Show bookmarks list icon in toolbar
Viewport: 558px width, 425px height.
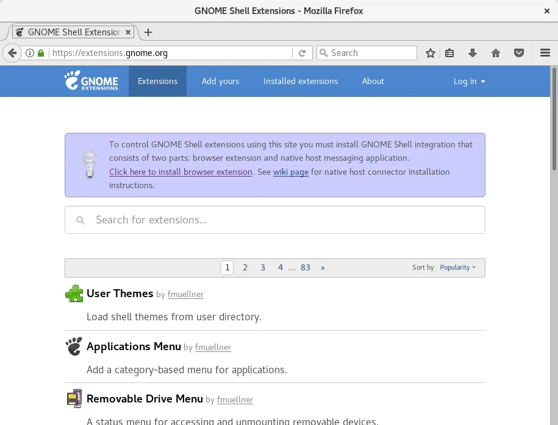pos(449,53)
